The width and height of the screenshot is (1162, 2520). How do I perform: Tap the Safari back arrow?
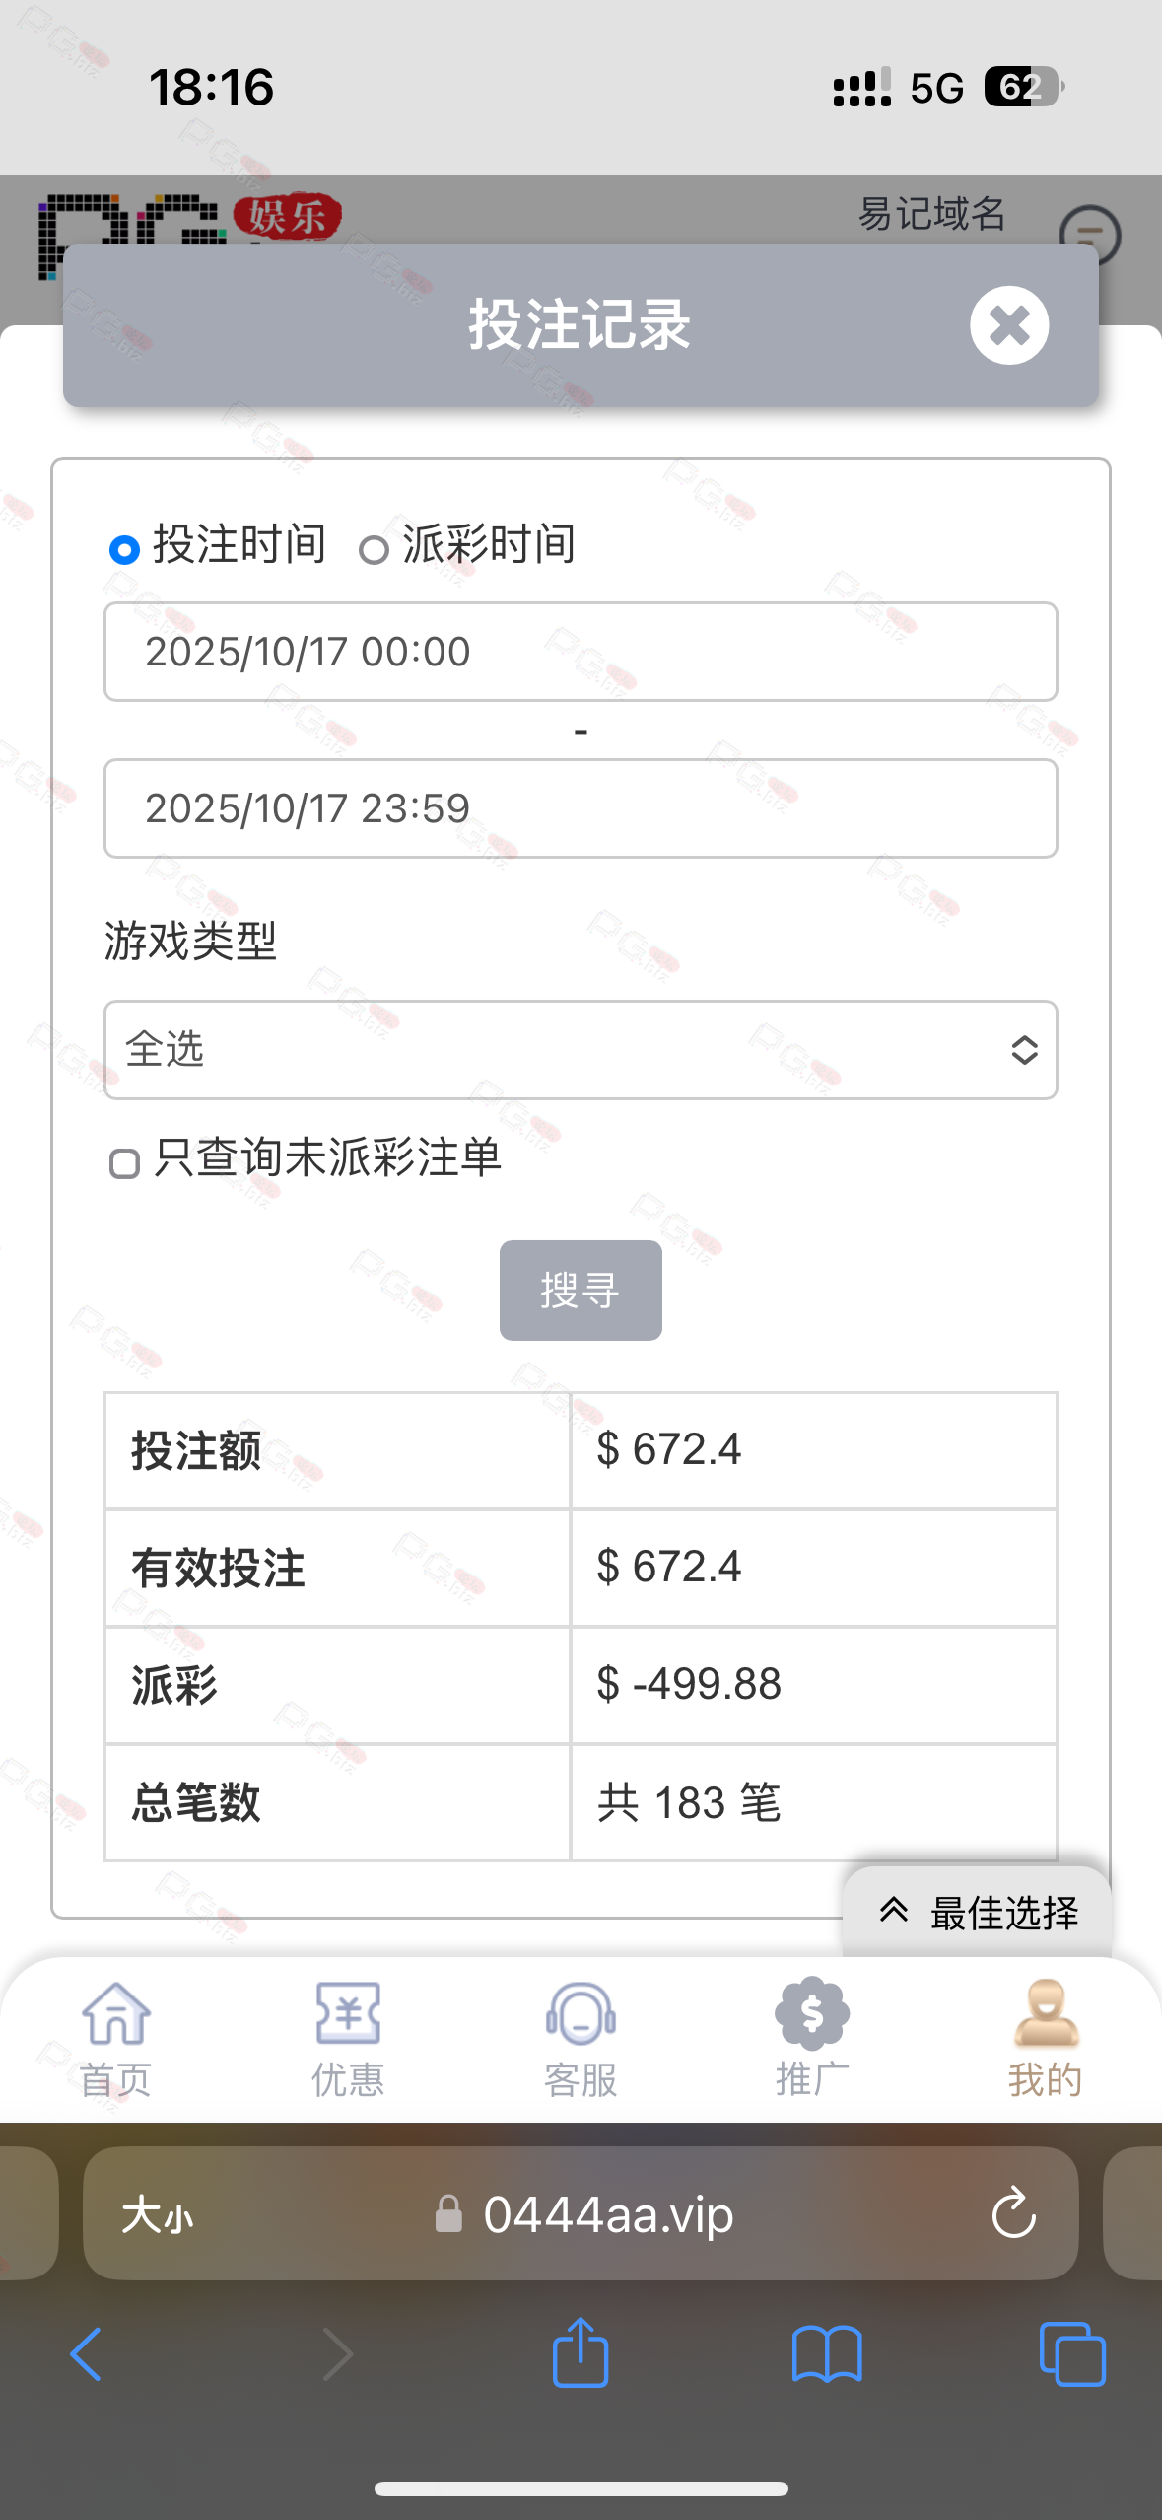[x=87, y=2354]
